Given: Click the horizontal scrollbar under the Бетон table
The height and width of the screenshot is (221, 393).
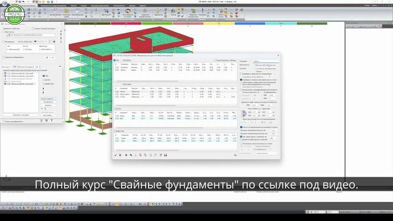Looking at the screenshot, I should coord(159,128).
